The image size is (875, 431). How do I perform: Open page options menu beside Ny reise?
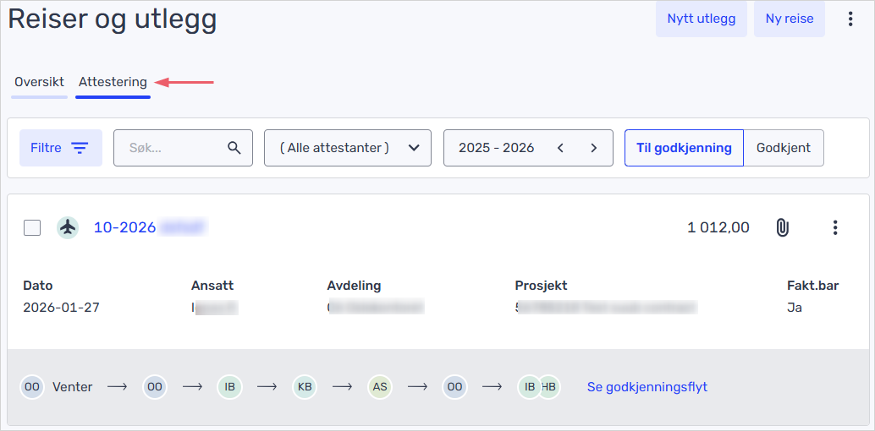(x=850, y=19)
